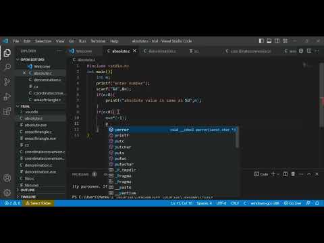Open the Selection menu
This screenshot has width=324, height=243.
43,41
